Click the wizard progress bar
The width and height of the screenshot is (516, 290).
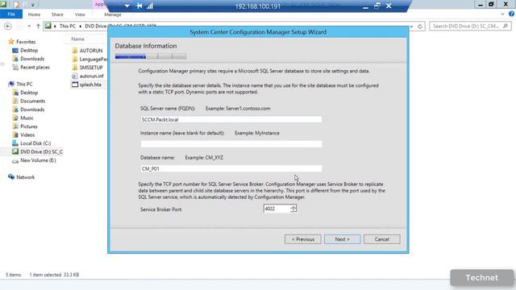click(151, 56)
